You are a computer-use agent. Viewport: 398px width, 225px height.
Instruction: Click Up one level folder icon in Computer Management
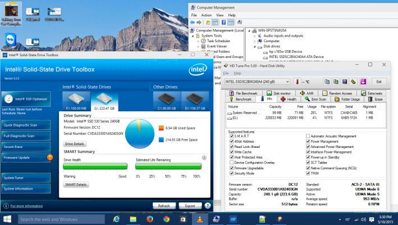[x=208, y=22]
